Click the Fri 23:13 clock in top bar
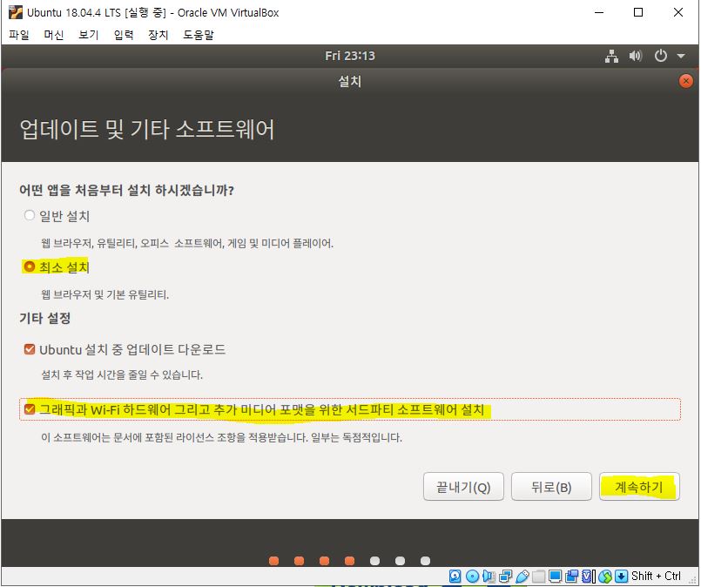 coord(350,56)
